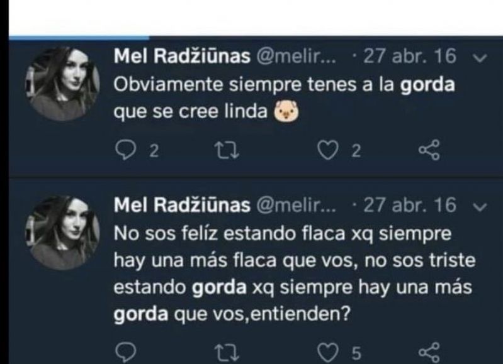503x364 pixels.
Task: Retweet the first Mel Radžiūnas tweet
Action: (x=227, y=151)
